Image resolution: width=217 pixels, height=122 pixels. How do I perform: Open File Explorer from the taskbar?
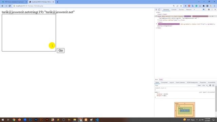pyautogui.click(x=75, y=120)
